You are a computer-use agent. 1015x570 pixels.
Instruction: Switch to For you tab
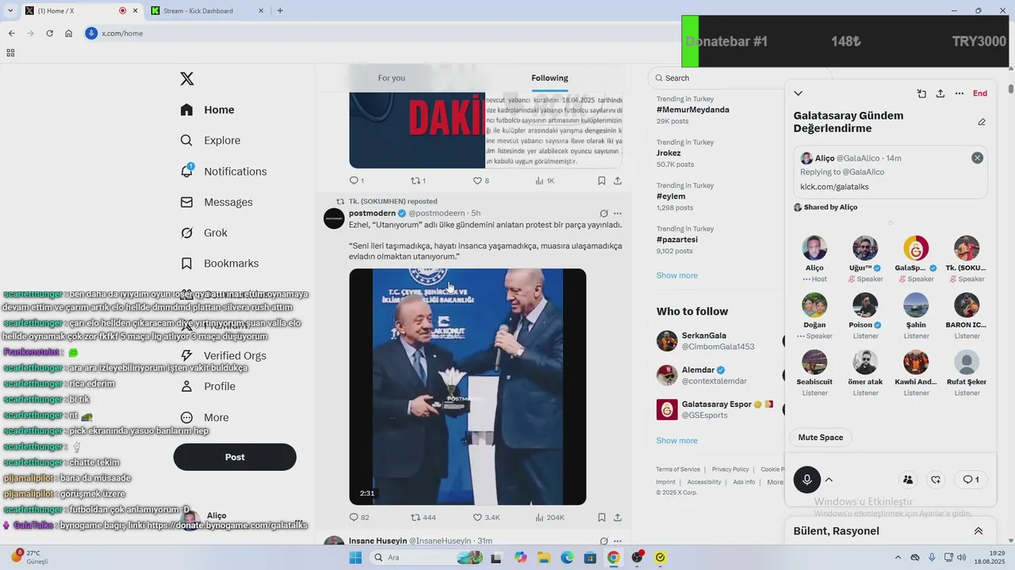coord(392,78)
